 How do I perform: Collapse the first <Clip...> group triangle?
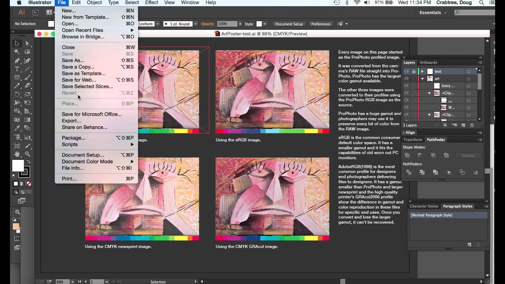click(x=429, y=93)
